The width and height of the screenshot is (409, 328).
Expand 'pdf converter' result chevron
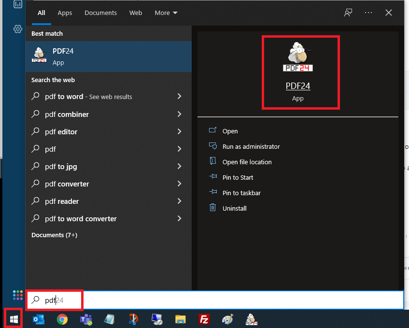[179, 184]
